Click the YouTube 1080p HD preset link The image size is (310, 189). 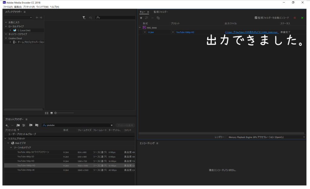185,32
